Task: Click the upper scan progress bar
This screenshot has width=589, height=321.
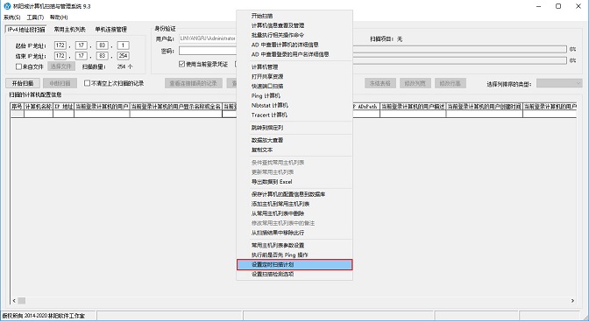Action: tap(459, 49)
